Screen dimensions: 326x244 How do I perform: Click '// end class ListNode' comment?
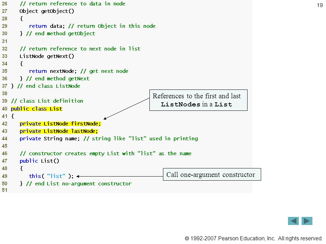(x=49, y=86)
